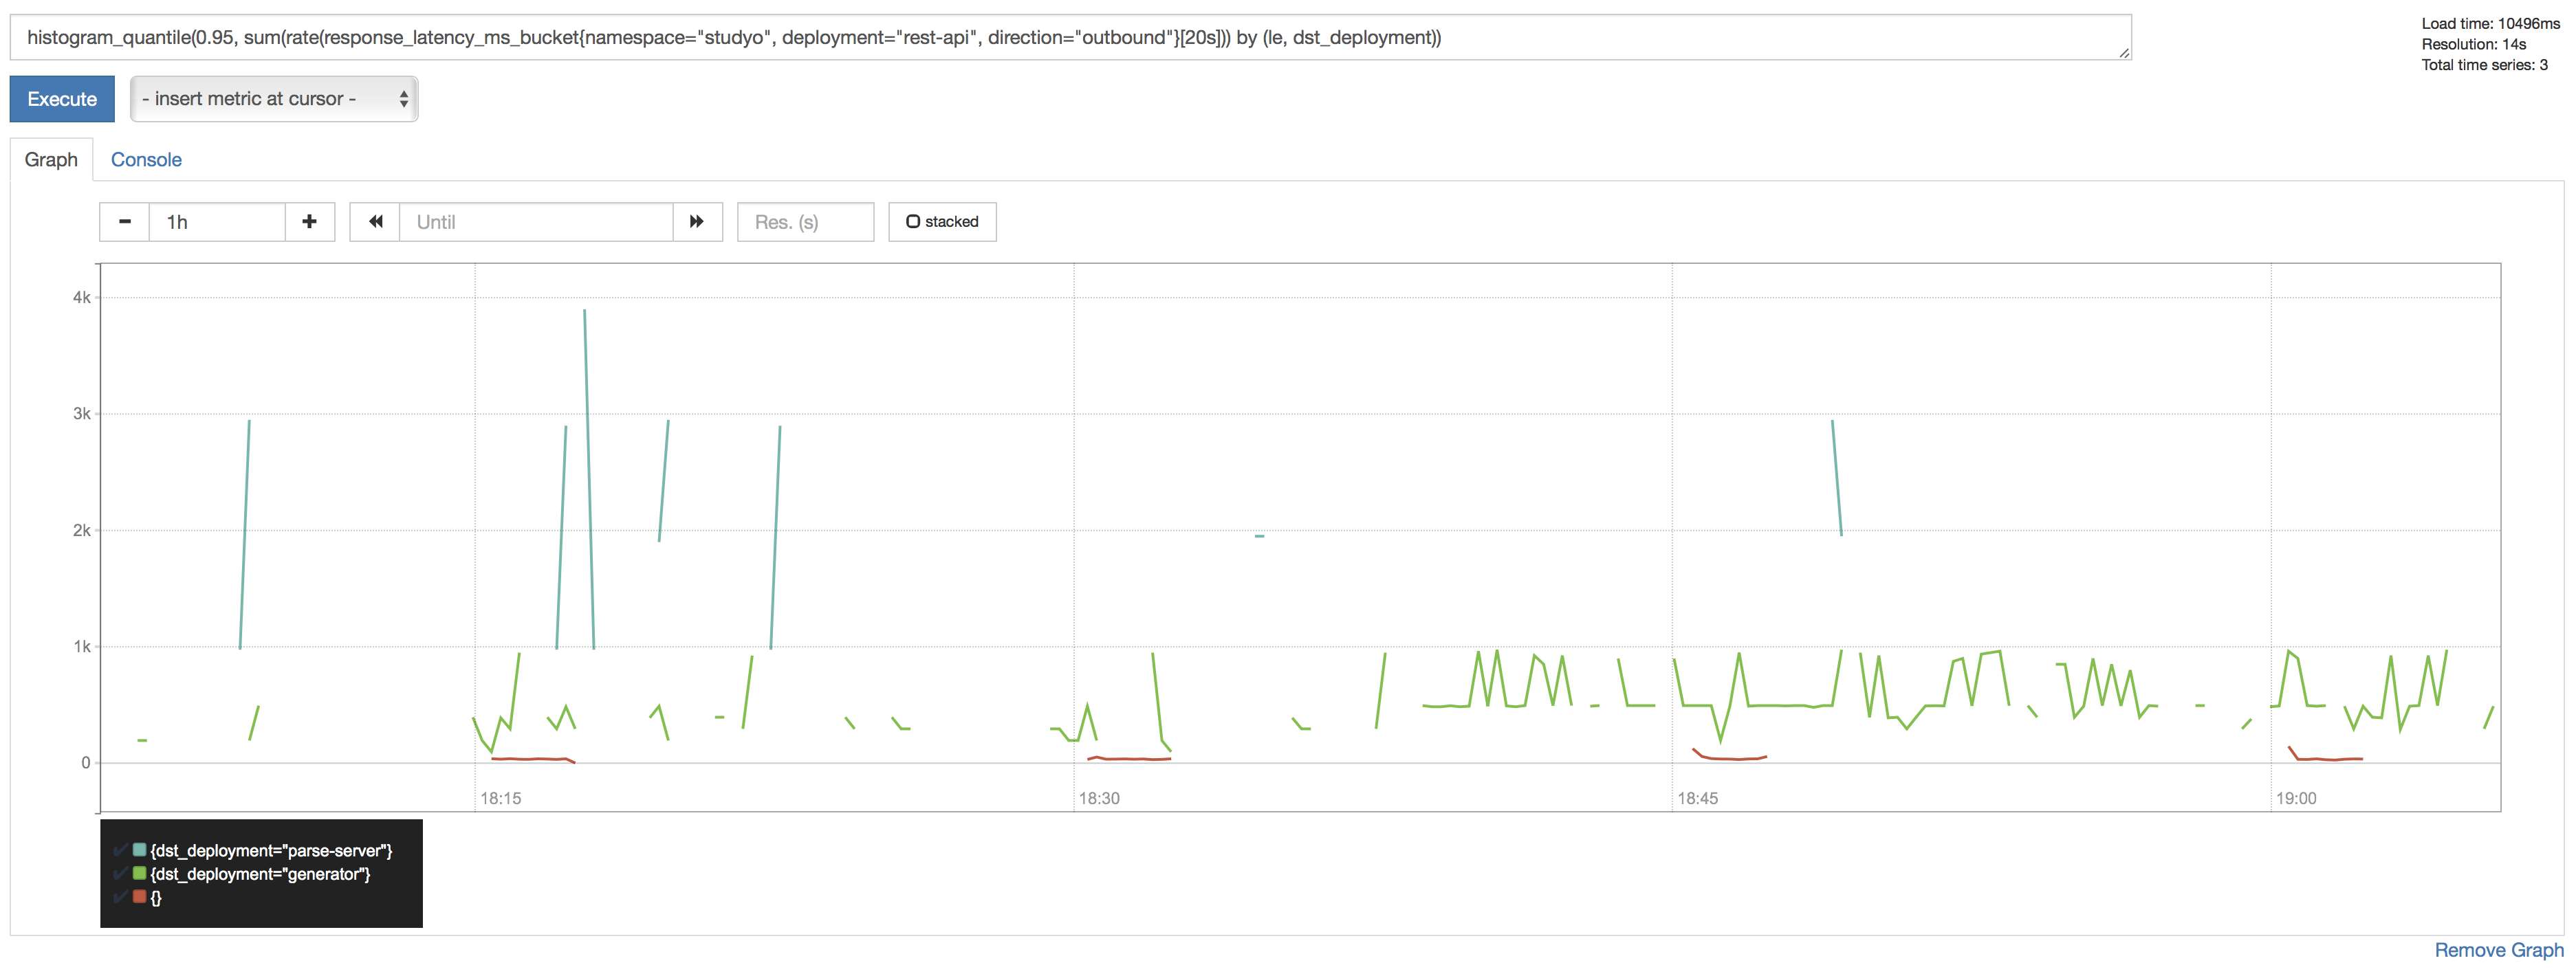The width and height of the screenshot is (2576, 976).
Task: Open the insert metric at cursor dropdown
Action: tap(273, 99)
